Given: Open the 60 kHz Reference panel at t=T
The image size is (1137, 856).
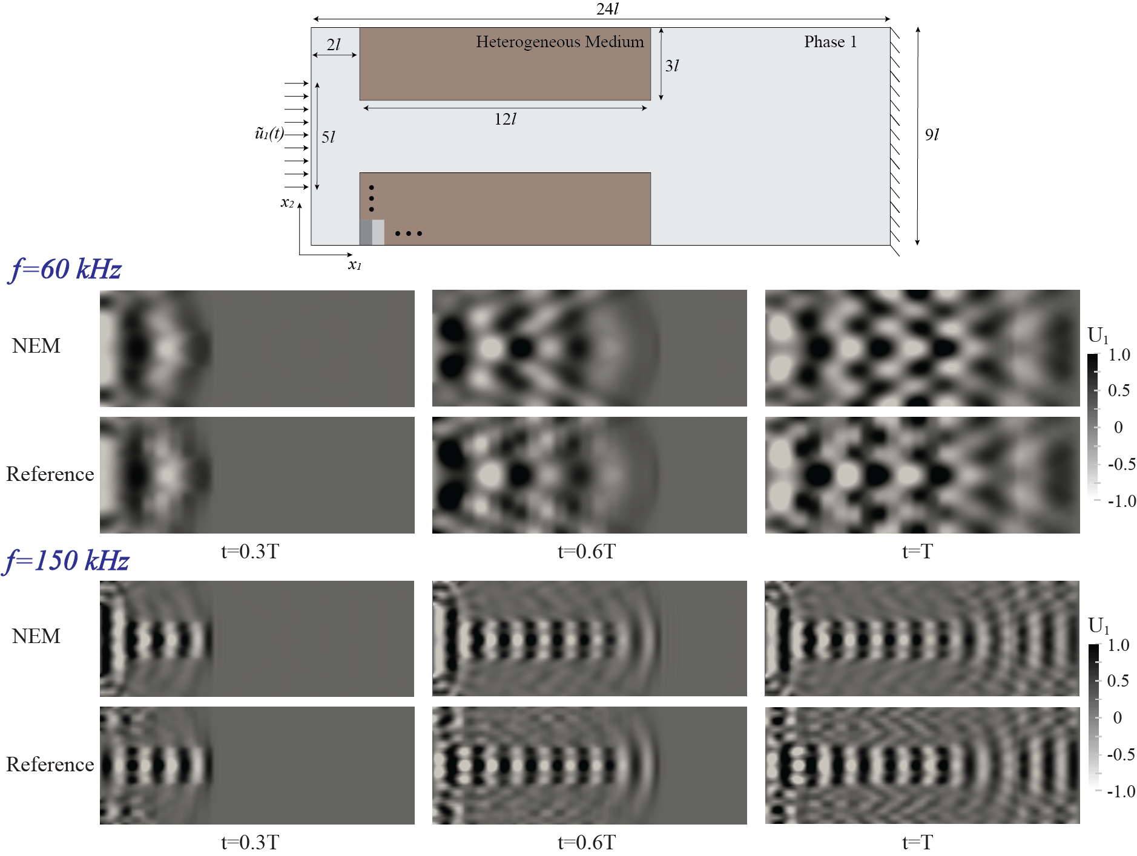Looking at the screenshot, I should tap(921, 475).
